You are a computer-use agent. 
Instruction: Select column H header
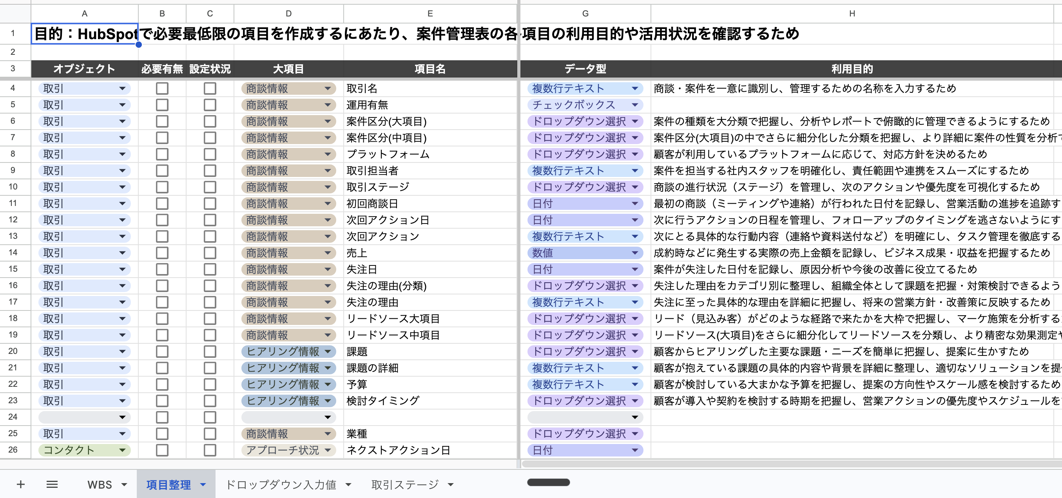tap(852, 14)
